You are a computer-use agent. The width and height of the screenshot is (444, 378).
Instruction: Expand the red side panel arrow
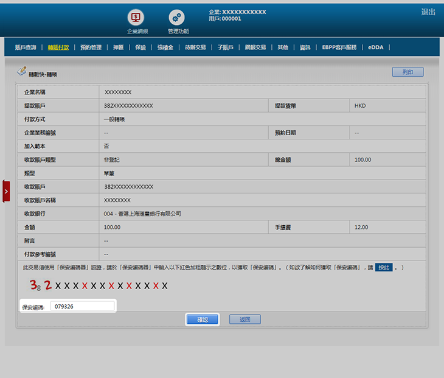pyautogui.click(x=6, y=191)
